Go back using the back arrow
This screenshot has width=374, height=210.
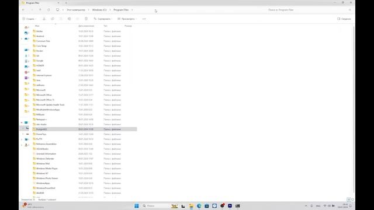23,10
